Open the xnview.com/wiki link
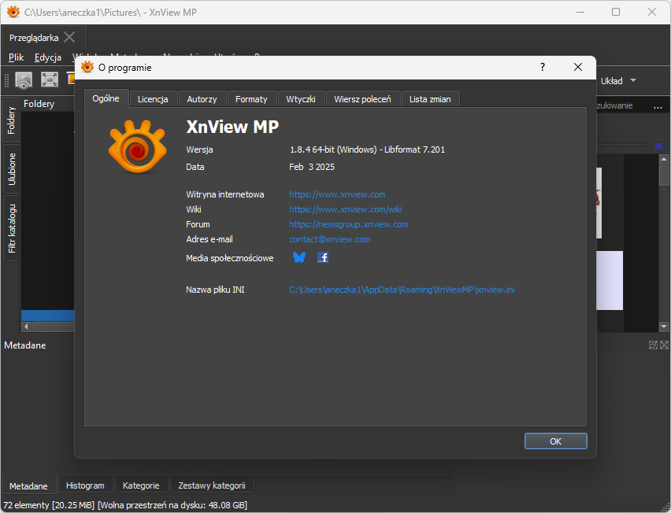The height and width of the screenshot is (513, 671). pos(345,209)
